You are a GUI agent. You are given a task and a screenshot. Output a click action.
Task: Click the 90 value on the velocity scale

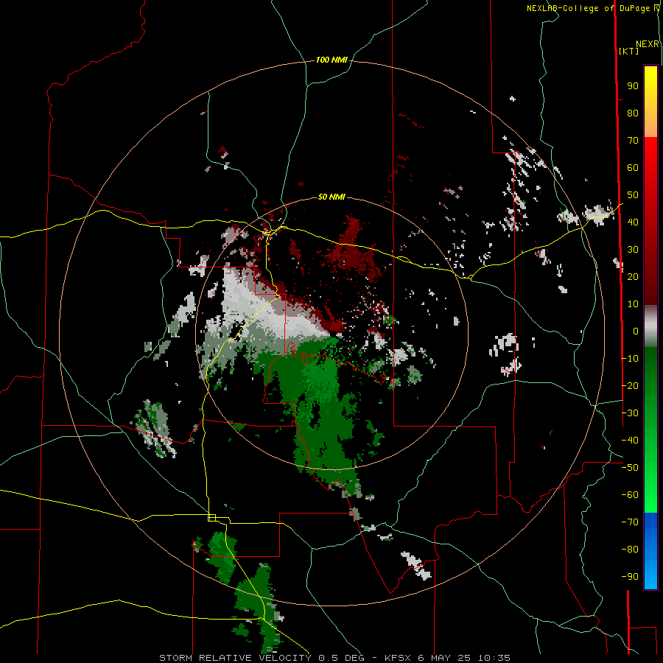[x=633, y=86]
